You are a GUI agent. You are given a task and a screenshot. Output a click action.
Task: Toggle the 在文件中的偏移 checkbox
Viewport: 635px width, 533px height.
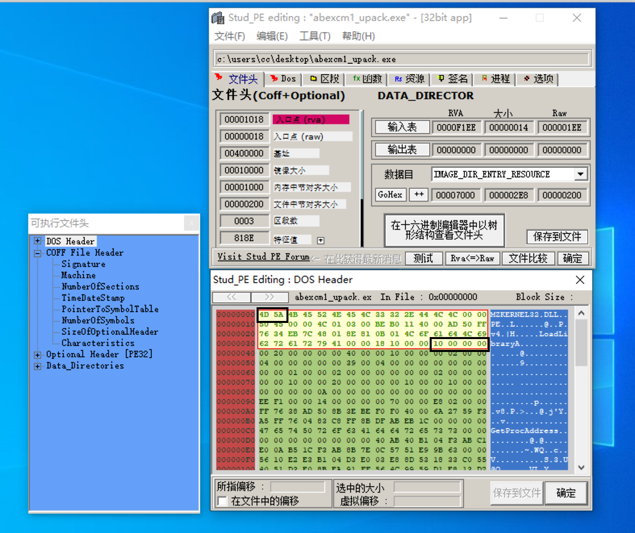(222, 501)
